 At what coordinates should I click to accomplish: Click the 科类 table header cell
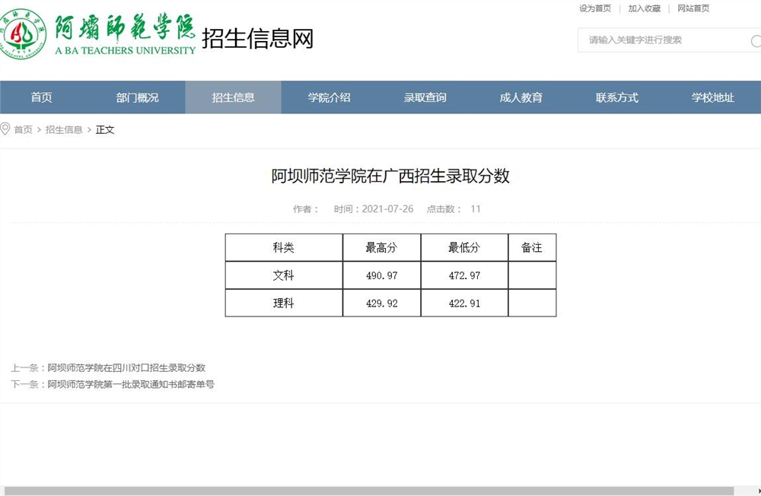click(x=284, y=247)
